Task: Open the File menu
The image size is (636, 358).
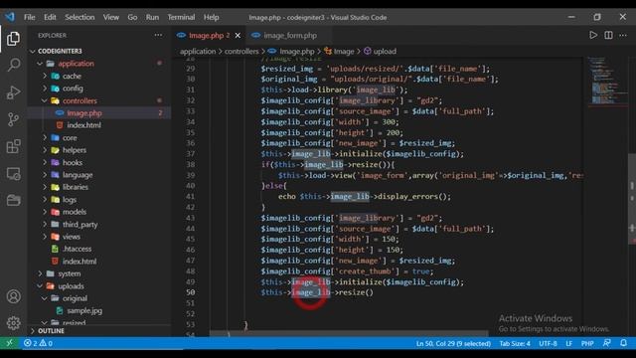Action: 29,17
